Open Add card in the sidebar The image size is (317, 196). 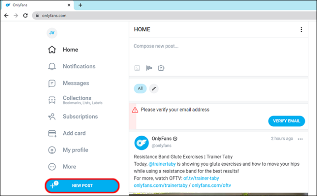(74, 134)
